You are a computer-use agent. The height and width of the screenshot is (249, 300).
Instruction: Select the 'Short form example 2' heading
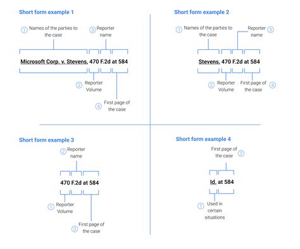point(201,12)
